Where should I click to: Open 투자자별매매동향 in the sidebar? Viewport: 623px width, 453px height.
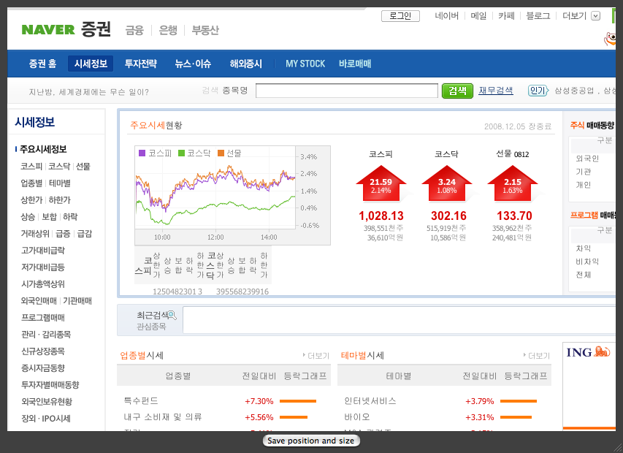pos(50,384)
